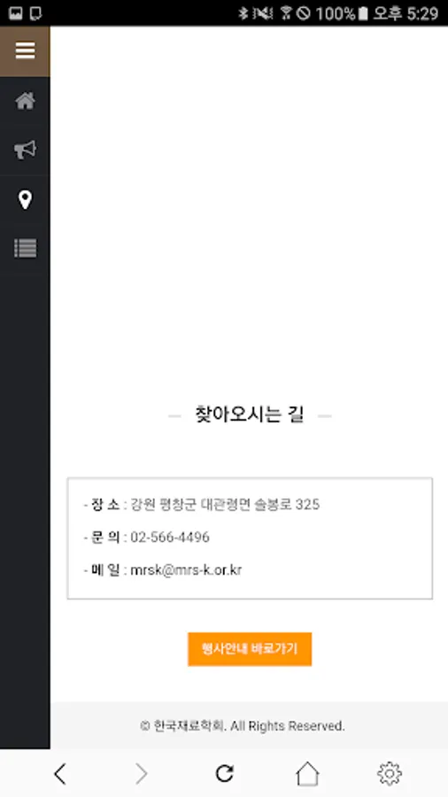This screenshot has width=448, height=797.
Task: Tap the browser home icon
Action: (x=307, y=773)
